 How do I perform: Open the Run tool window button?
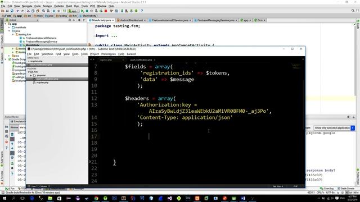(x=10, y=189)
